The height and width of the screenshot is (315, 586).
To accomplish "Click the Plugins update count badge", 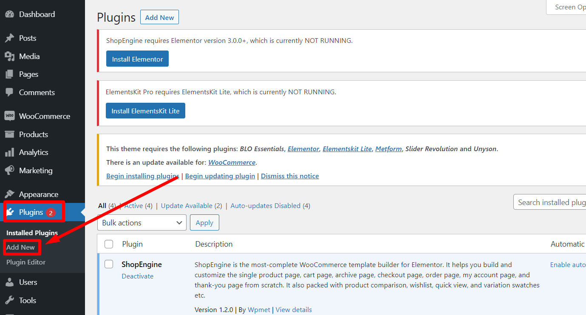I will [51, 213].
